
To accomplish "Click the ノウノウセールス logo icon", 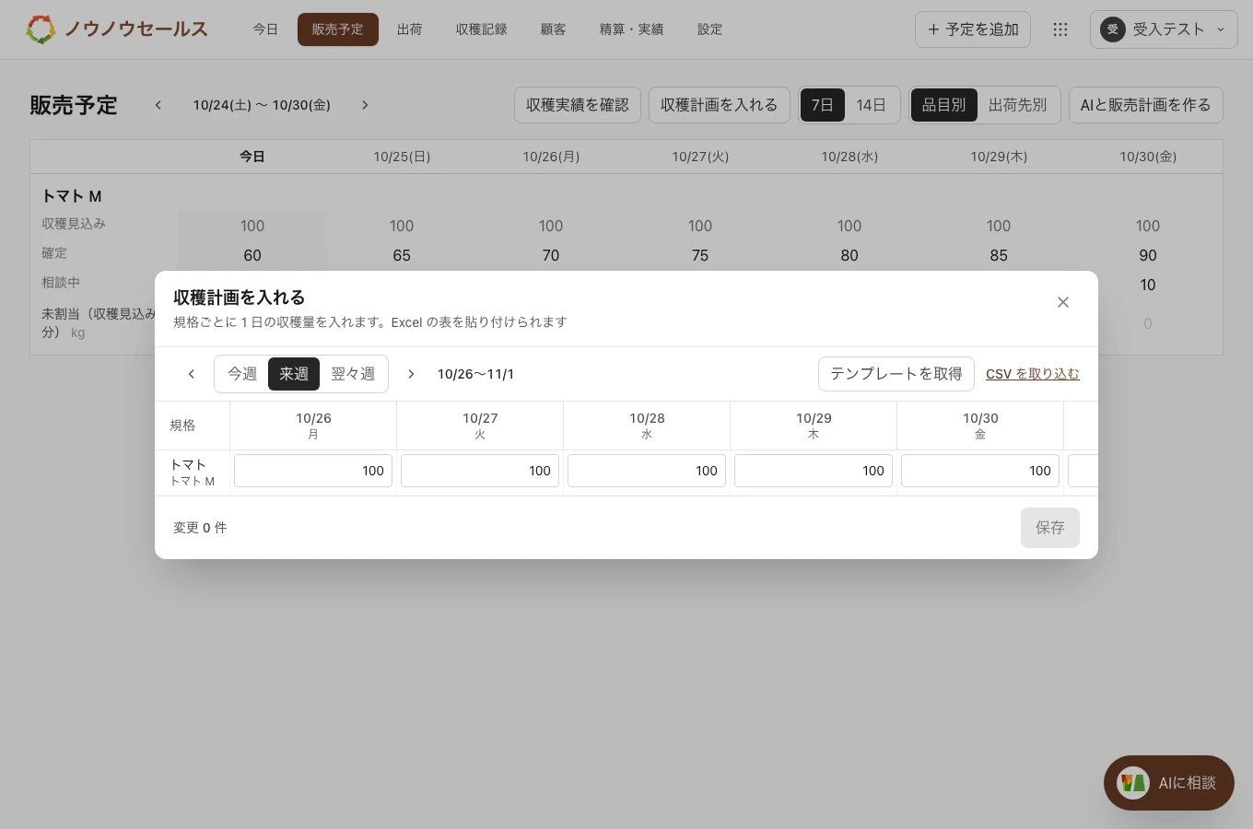I will tap(41, 29).
